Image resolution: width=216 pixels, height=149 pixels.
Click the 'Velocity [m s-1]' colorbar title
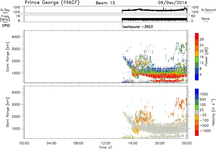213,112
